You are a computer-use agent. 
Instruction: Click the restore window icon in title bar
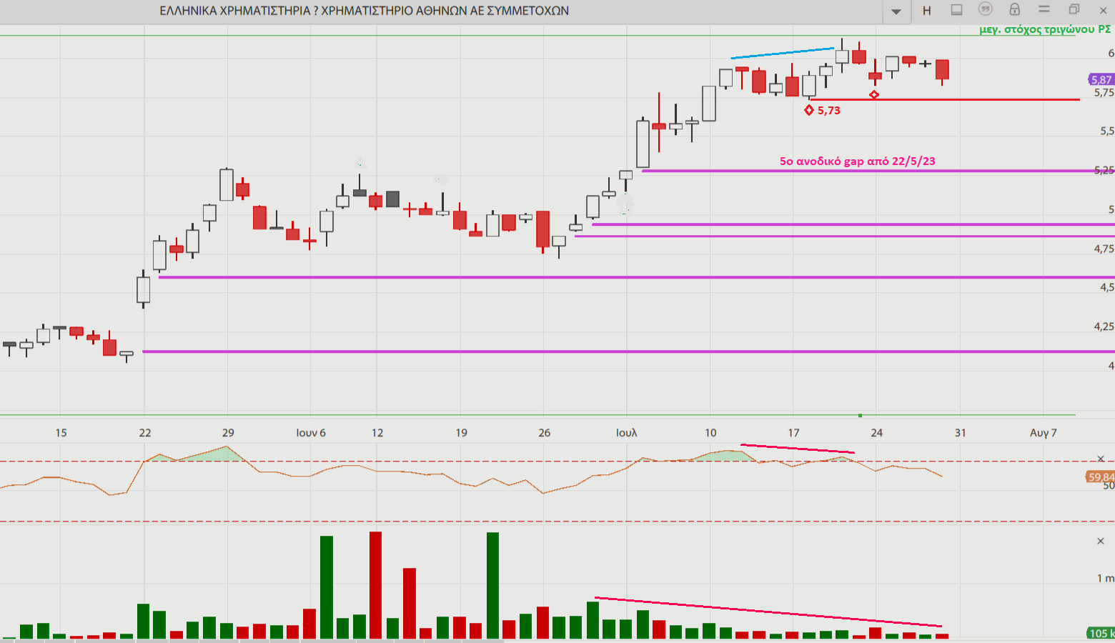pyautogui.click(x=1074, y=9)
